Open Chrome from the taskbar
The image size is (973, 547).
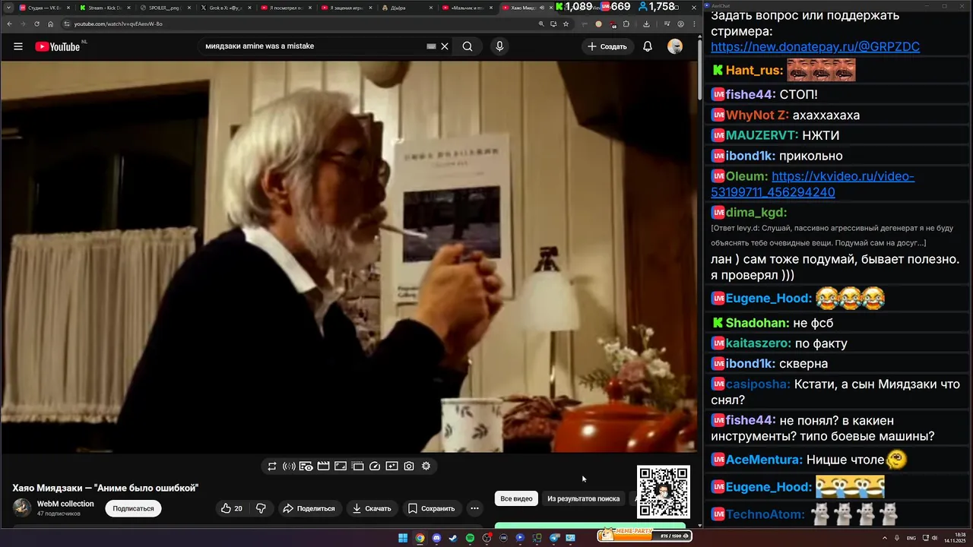[x=420, y=538]
